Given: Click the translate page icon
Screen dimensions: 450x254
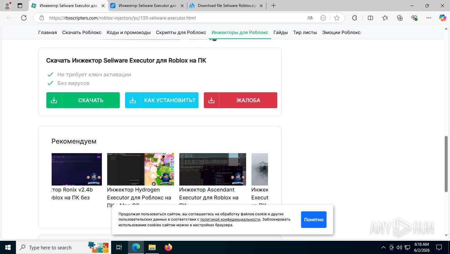Looking at the screenshot, I should coord(310,18).
